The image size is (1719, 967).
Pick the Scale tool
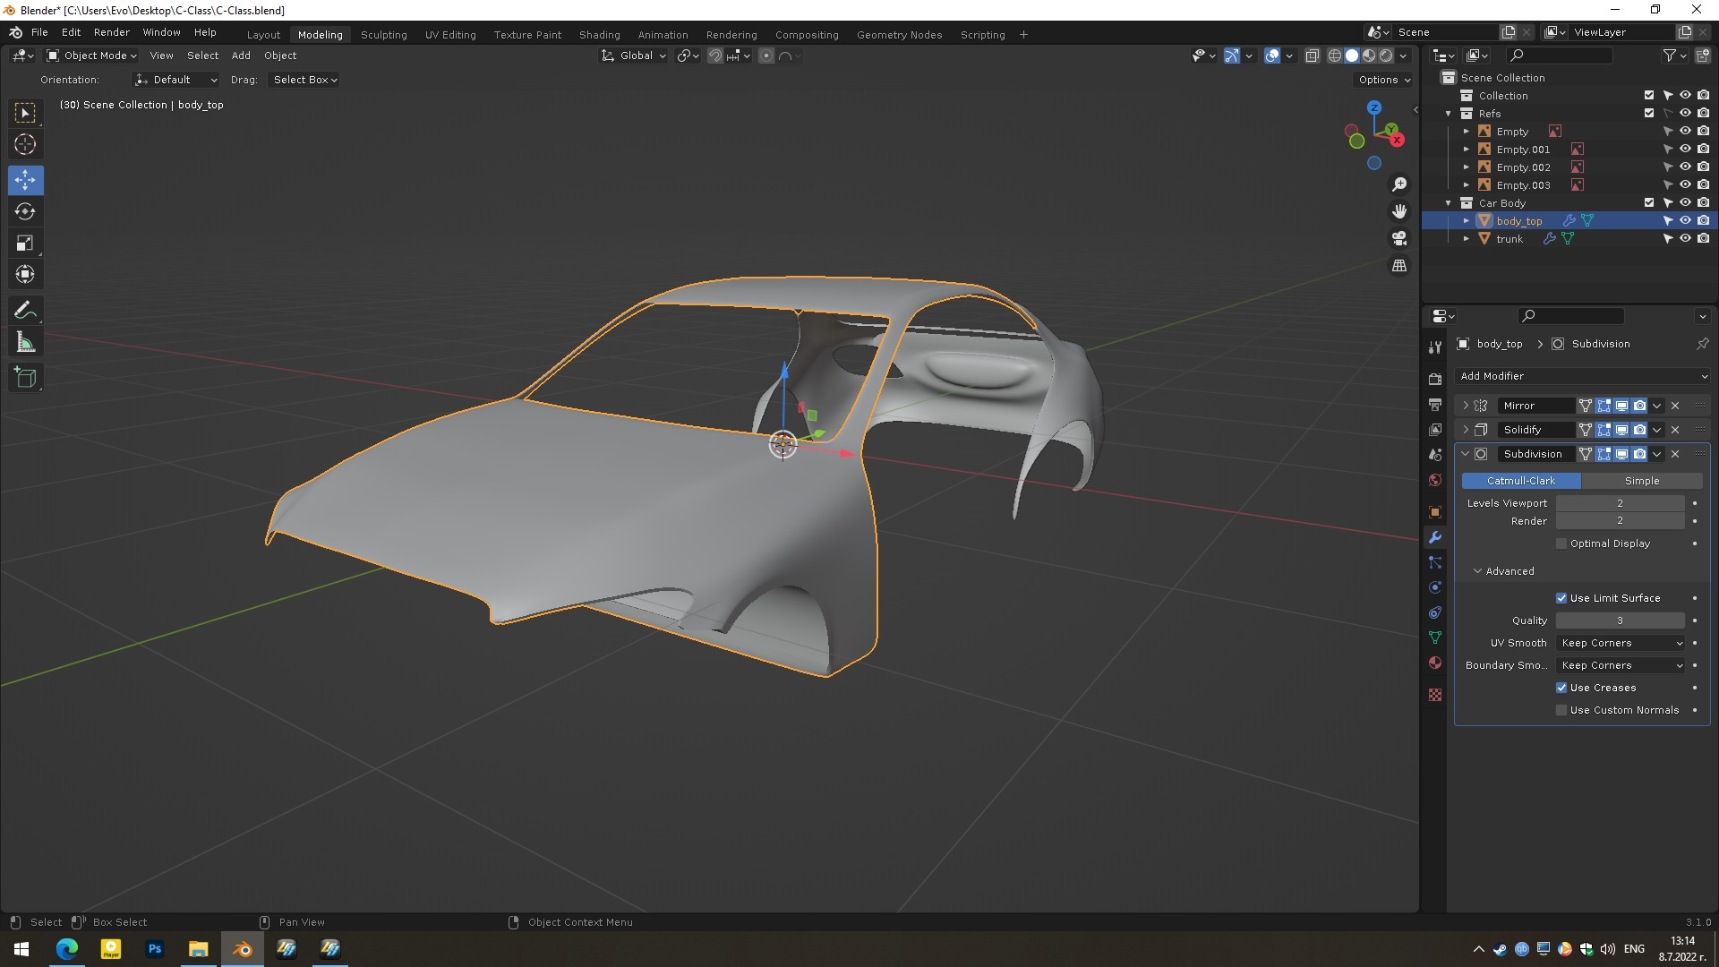point(25,243)
